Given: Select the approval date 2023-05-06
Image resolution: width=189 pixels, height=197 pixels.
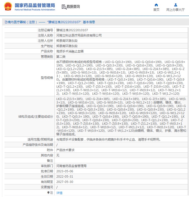Looking at the screenshot, I should [65, 171].
